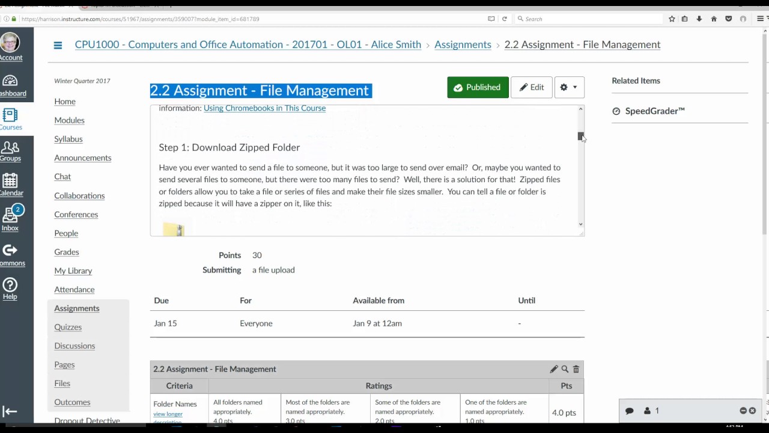The width and height of the screenshot is (769, 433).
Task: Open the Account avatar in global navigation
Action: click(x=10, y=47)
